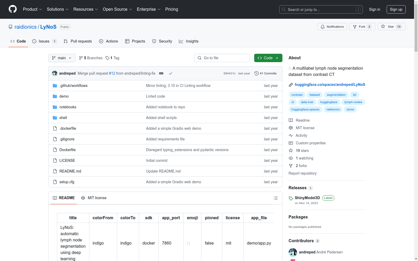Viewport: 418px width, 261px height.
Task: Click the fork icon next to 2 forks
Action: pos(291,166)
